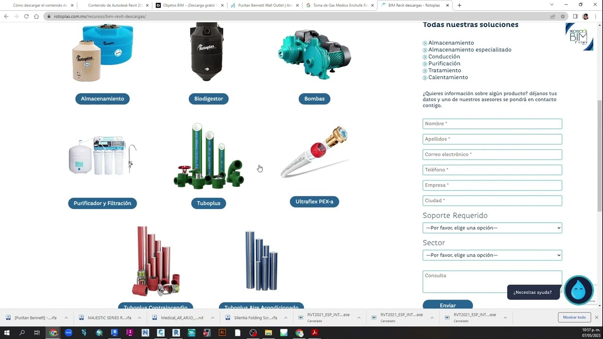Image resolution: width=603 pixels, height=339 pixels.
Task: Click the blue air conditioning pipes image
Action: (261, 260)
